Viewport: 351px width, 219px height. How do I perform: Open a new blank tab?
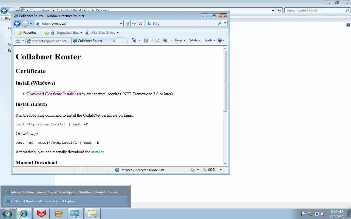pos(121,41)
